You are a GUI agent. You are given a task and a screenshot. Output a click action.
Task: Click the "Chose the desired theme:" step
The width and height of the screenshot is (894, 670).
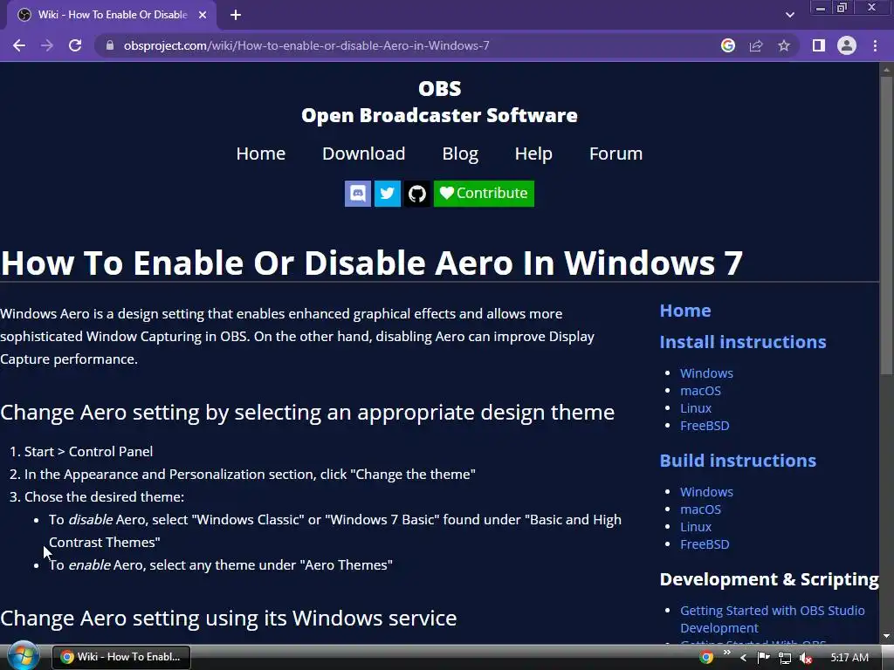(x=104, y=496)
